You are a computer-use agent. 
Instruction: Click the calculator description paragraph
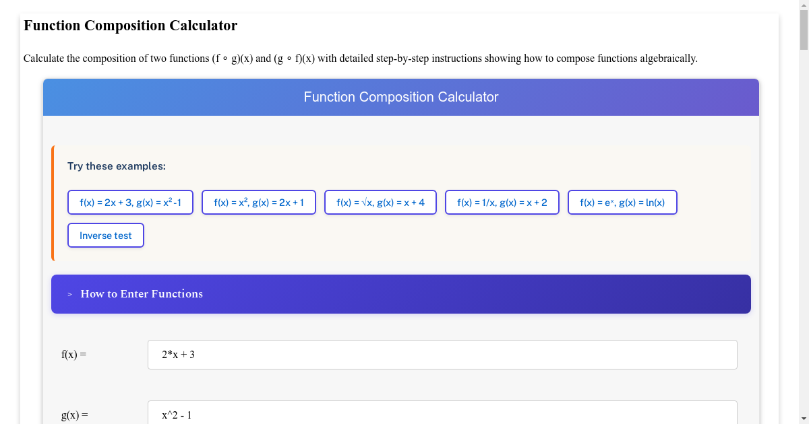pos(361,59)
